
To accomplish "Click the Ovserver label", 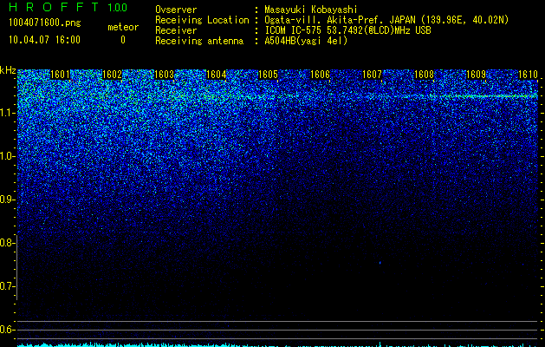I will tap(176, 10).
